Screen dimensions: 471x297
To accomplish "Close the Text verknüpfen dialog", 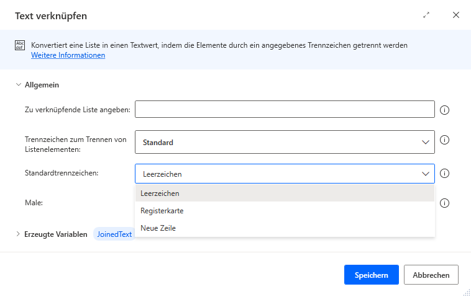I will pyautogui.click(x=455, y=15).
